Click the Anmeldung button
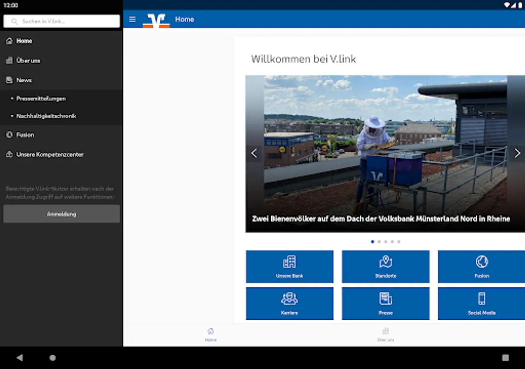This screenshot has height=369, width=525. point(62,214)
